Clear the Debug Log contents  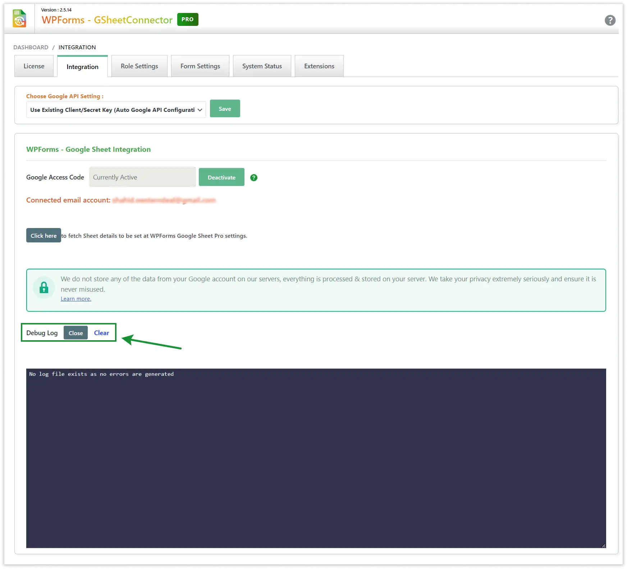101,333
